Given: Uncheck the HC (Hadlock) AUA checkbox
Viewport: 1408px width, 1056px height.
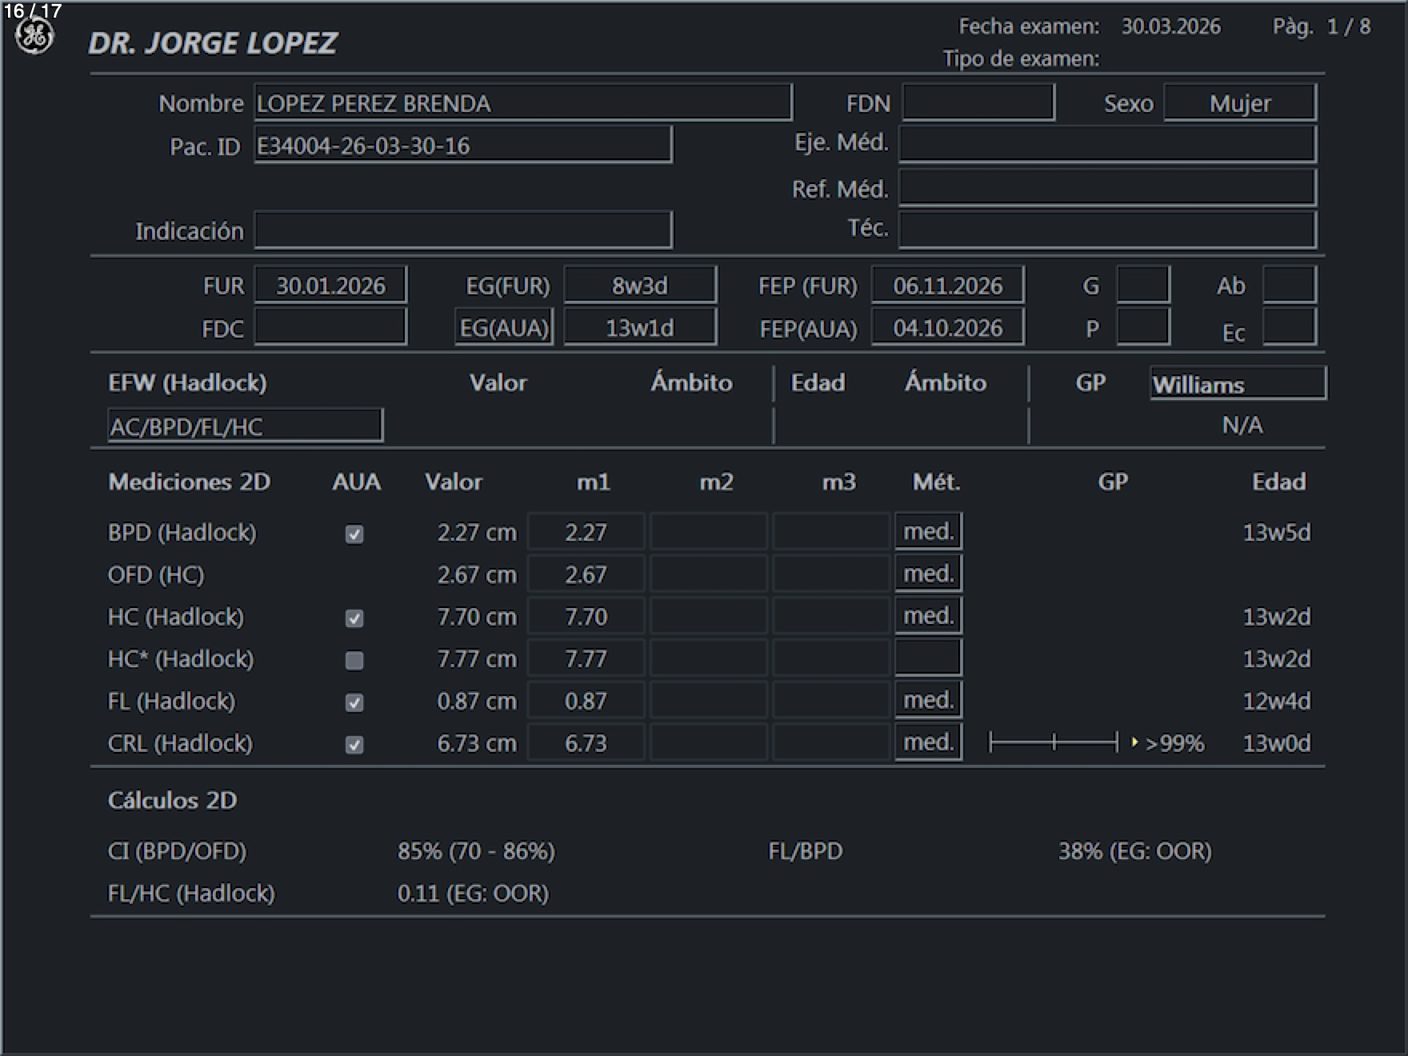Looking at the screenshot, I should pos(354,618).
